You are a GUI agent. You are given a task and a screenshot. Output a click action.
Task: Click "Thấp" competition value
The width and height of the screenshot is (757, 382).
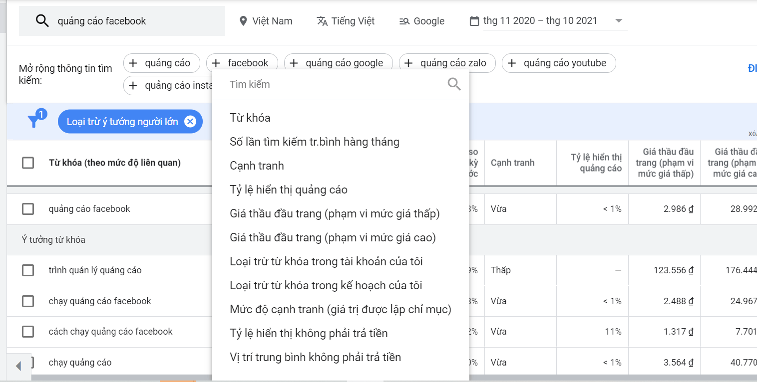[x=500, y=270]
